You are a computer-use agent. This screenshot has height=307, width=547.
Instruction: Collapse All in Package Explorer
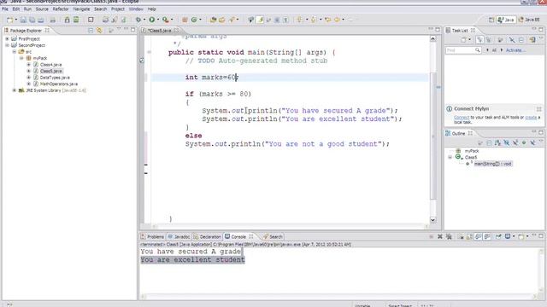coord(91,31)
